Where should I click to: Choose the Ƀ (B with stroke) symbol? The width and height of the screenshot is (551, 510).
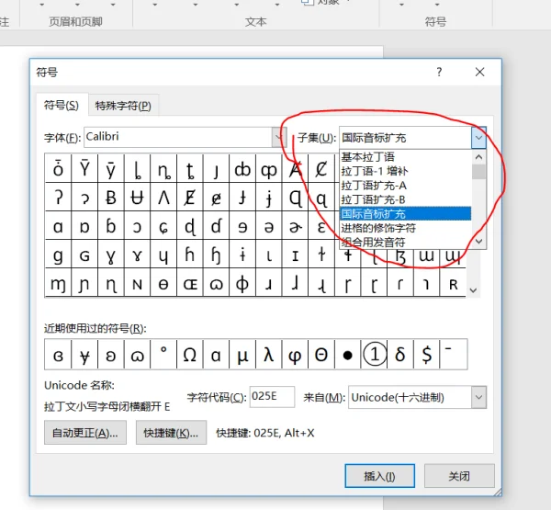pyautogui.click(x=111, y=198)
